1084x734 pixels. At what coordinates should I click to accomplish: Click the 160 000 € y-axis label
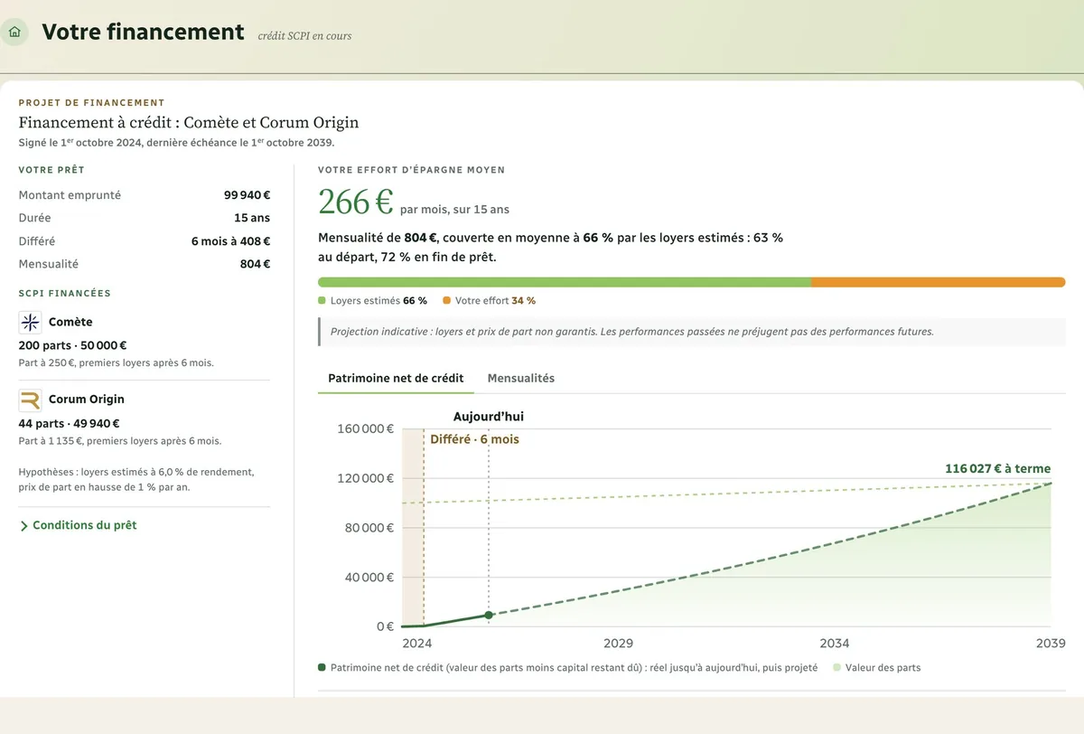365,428
